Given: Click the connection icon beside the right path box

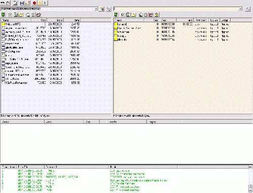Looking at the screenshot, I should 247,9.
